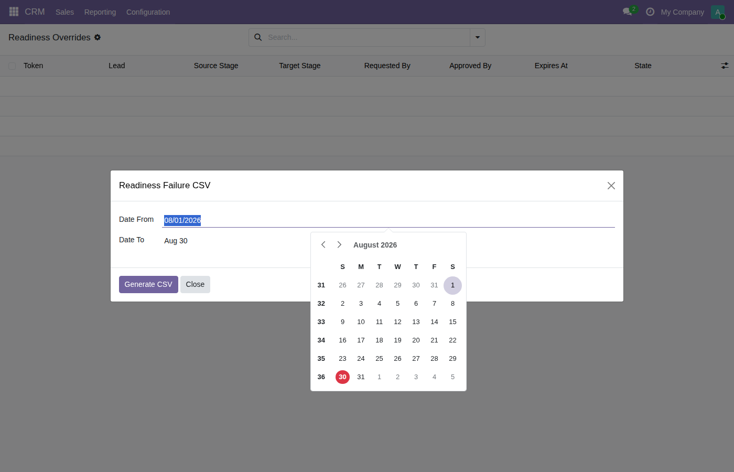The width and height of the screenshot is (734, 472).
Task: Open the Sales menu
Action: click(64, 12)
